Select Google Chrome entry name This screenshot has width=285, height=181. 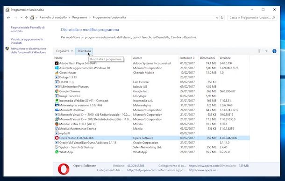coord(70,91)
